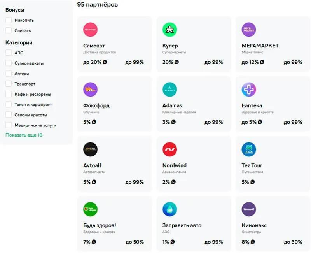This screenshot has width=311, height=253.
Task: Click 'Кинотеатры' subtitle under Киномакс
Action: 251,232
